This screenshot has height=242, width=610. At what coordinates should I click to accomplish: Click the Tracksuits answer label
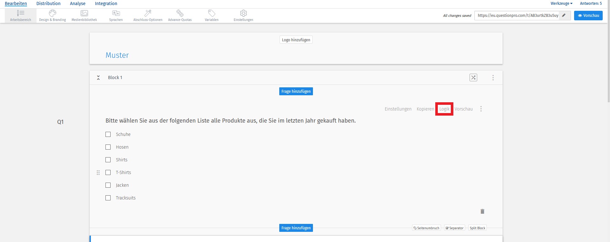click(126, 198)
